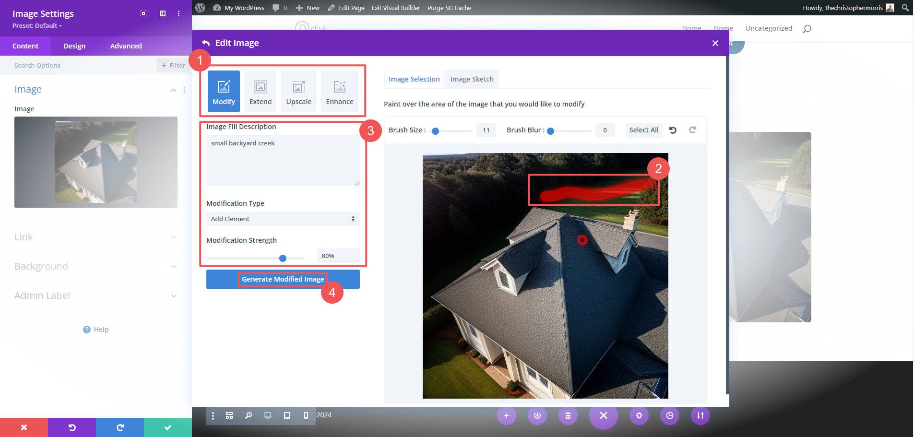Open the Design tab in Image Settings
Image resolution: width=914 pixels, height=437 pixels.
[74, 46]
